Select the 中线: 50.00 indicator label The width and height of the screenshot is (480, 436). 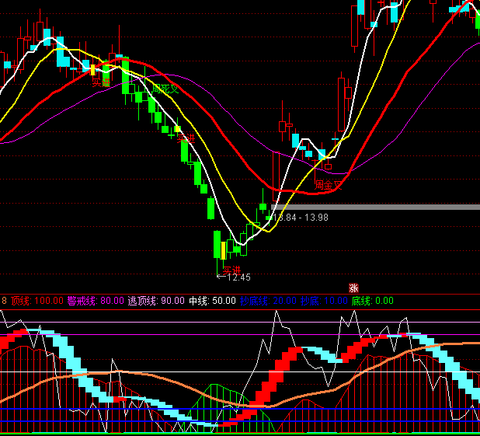click(212, 301)
